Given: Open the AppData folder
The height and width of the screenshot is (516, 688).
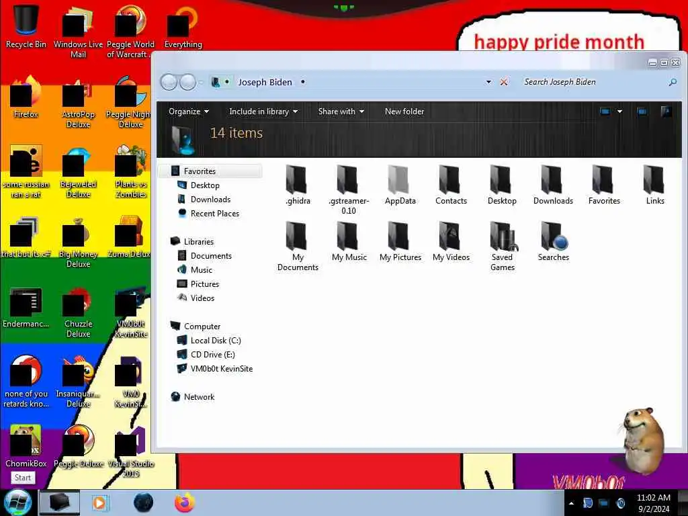Looking at the screenshot, I should (x=400, y=185).
